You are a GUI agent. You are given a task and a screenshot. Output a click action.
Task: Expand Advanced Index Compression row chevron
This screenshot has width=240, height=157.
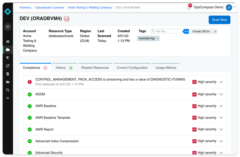tap(221, 141)
